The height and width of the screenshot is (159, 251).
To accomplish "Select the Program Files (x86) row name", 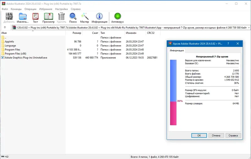I will (15, 53).
